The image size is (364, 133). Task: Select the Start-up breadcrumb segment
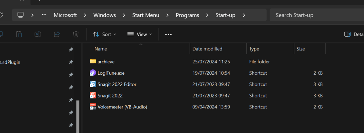pos(225,15)
